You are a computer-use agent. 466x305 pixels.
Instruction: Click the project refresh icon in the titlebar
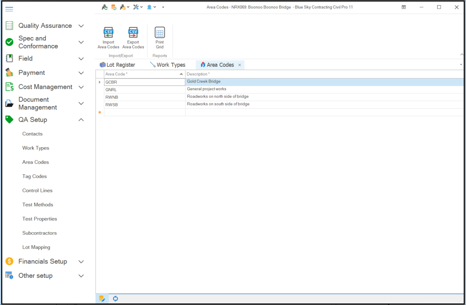(x=105, y=7)
